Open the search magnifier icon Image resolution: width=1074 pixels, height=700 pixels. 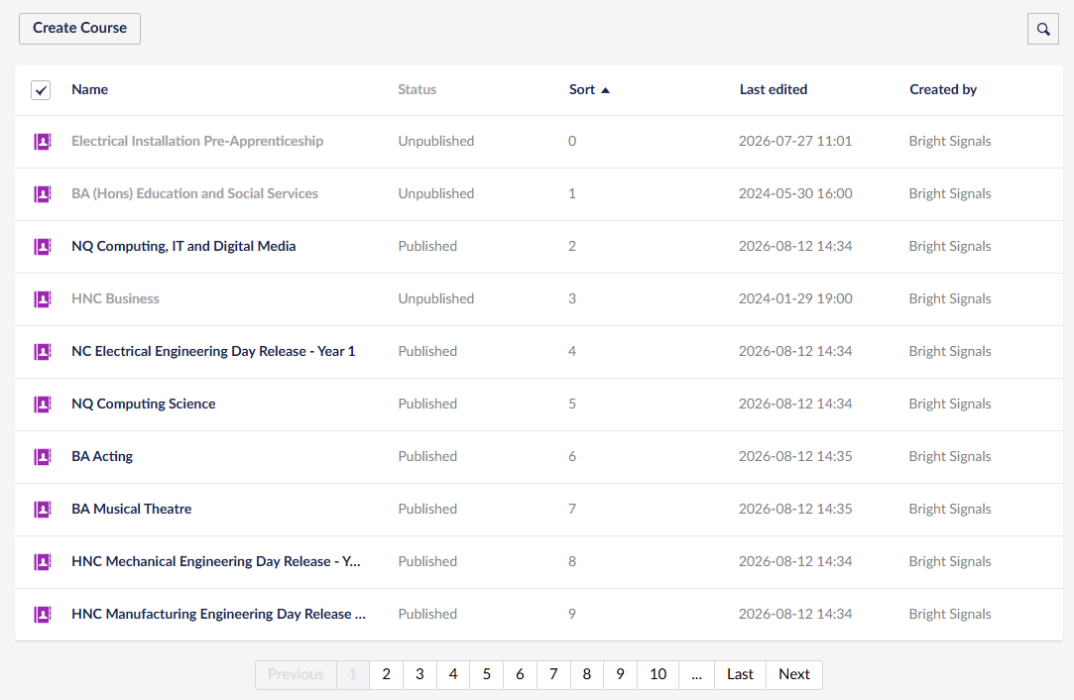coord(1042,29)
